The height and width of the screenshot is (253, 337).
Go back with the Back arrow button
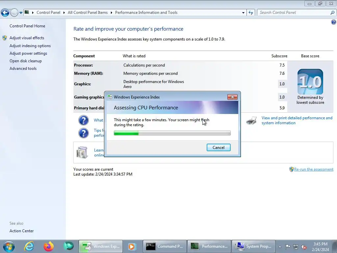[5, 13]
